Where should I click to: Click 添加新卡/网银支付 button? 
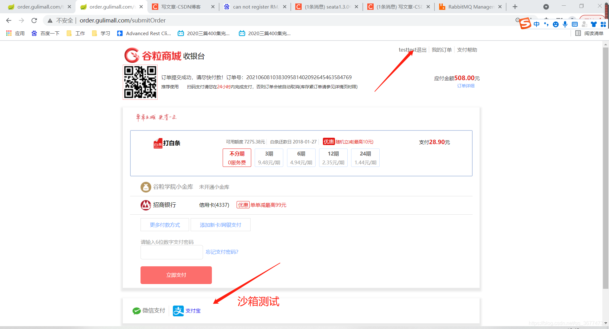pos(220,225)
